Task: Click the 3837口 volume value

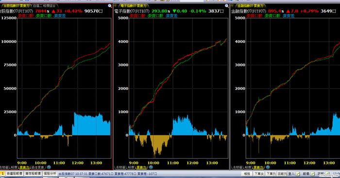Action: coord(216,11)
